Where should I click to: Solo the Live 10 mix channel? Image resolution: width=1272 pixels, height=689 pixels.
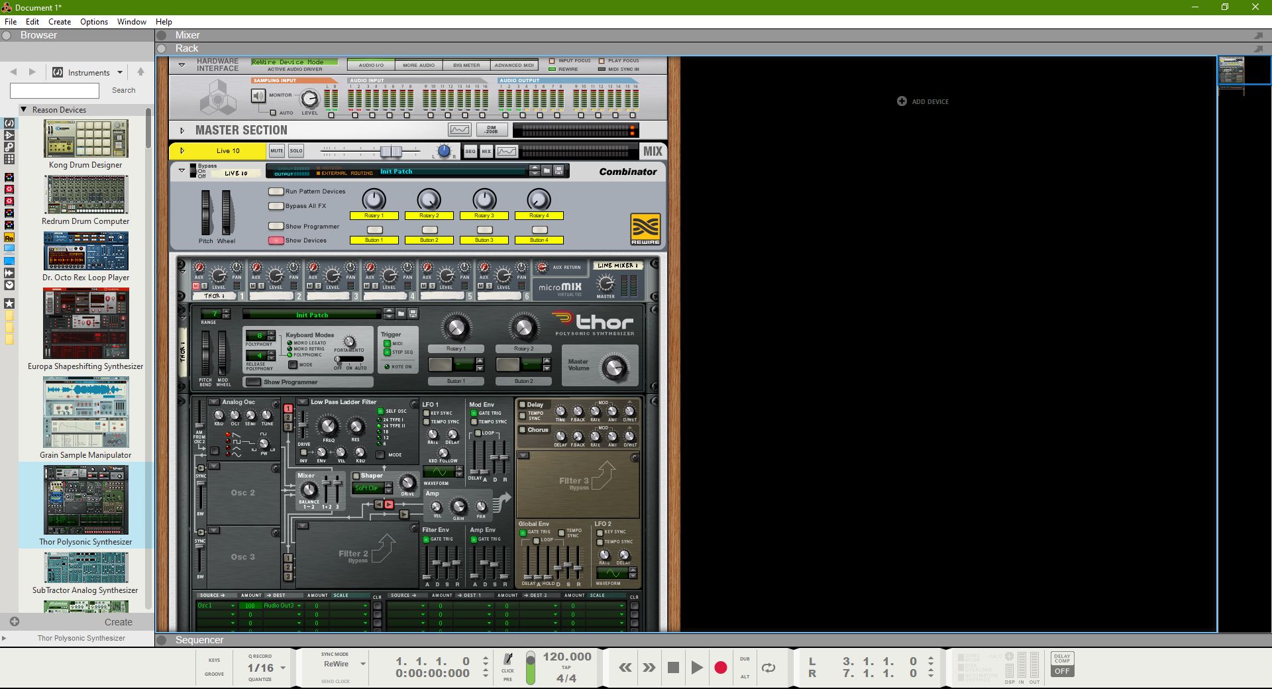click(x=296, y=151)
